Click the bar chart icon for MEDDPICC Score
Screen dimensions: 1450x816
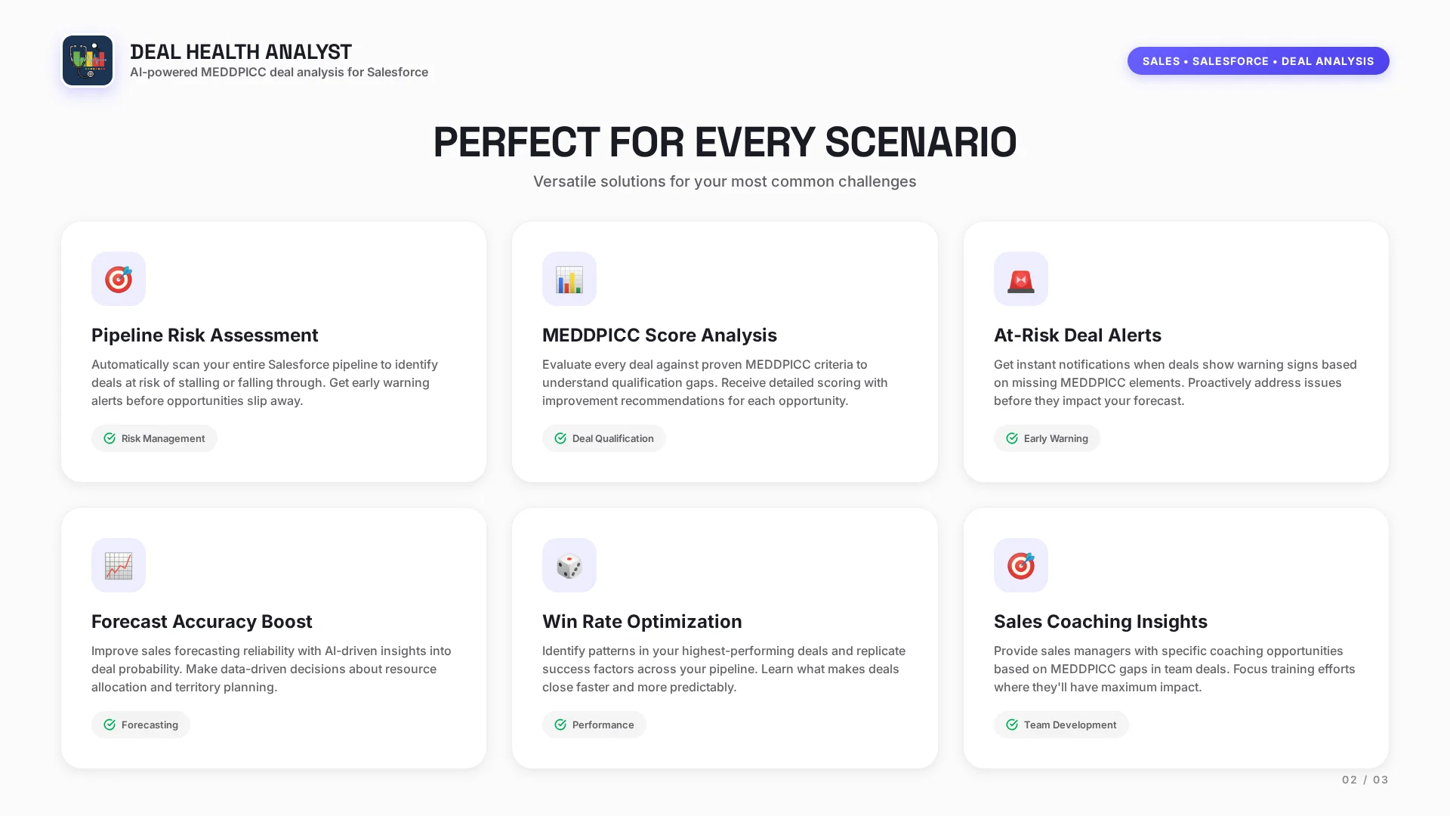(x=569, y=279)
